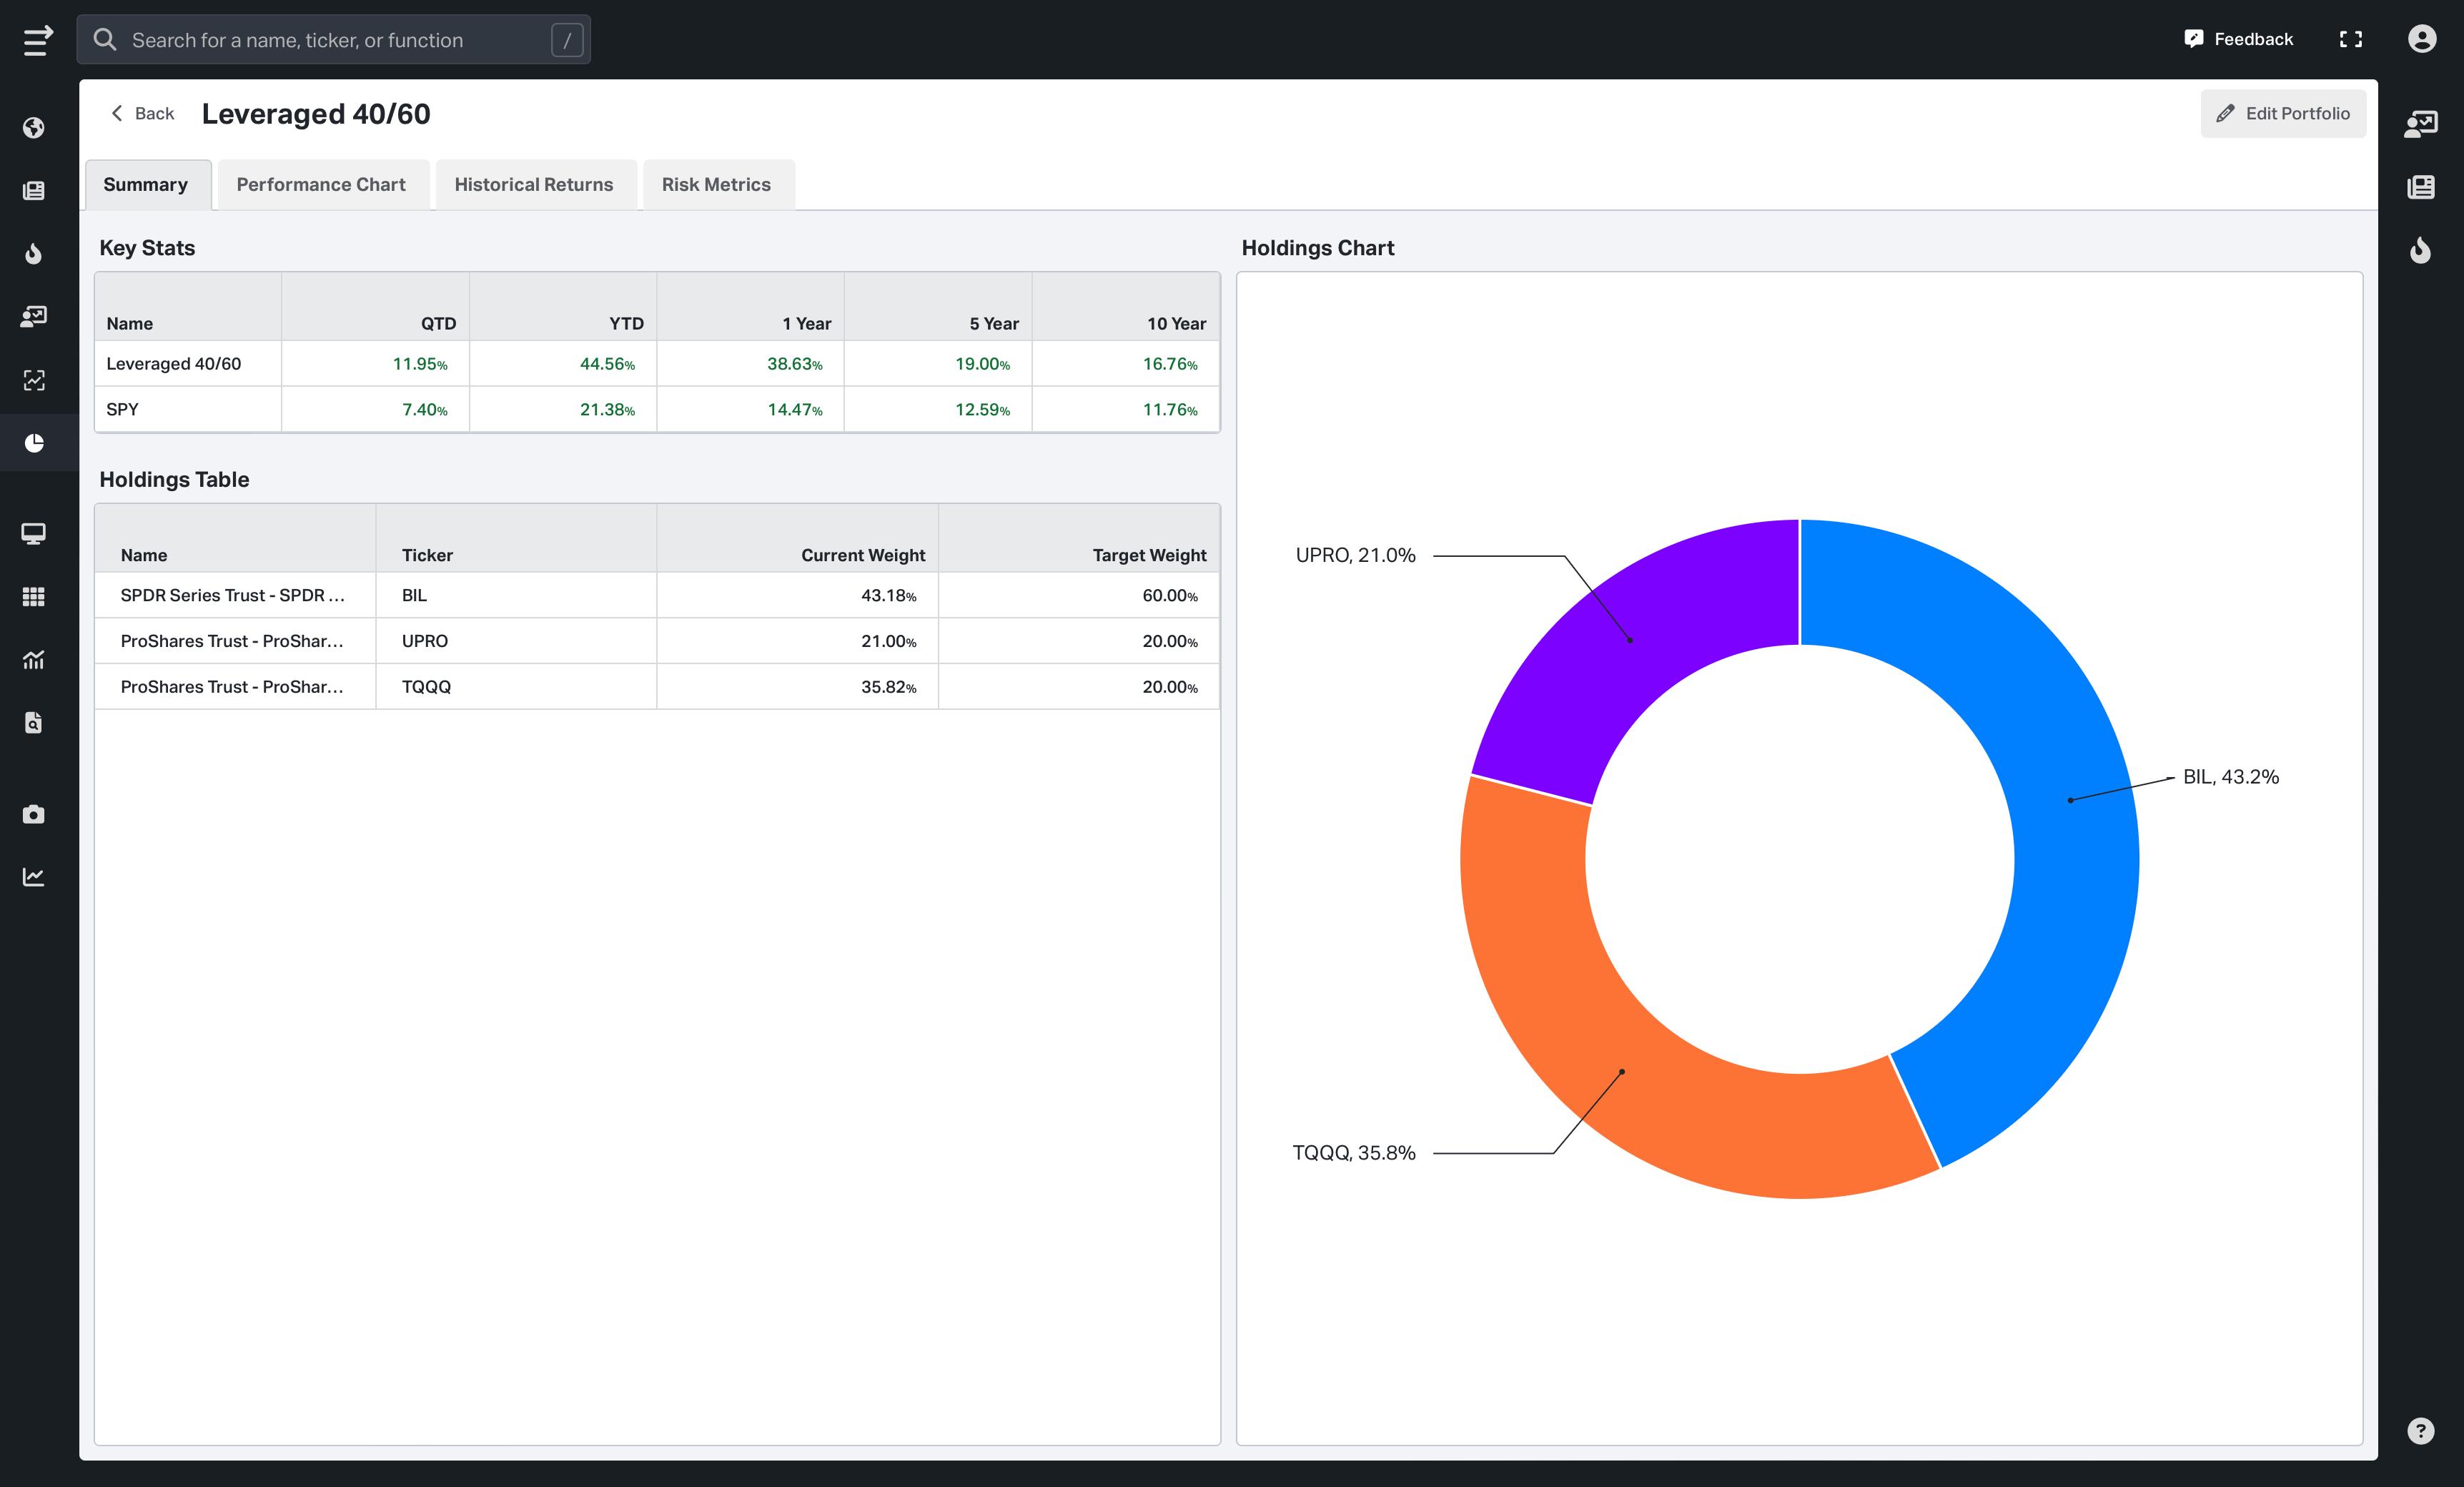This screenshot has height=1487, width=2464.
Task: Click the 'BIL, 43.2%' chart label
Action: point(2231,777)
